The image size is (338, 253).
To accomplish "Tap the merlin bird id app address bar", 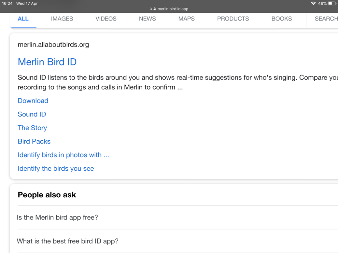I will [169, 9].
